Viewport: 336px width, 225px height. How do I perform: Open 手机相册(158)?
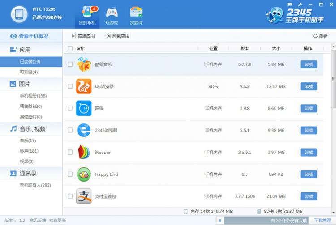coord(33,96)
